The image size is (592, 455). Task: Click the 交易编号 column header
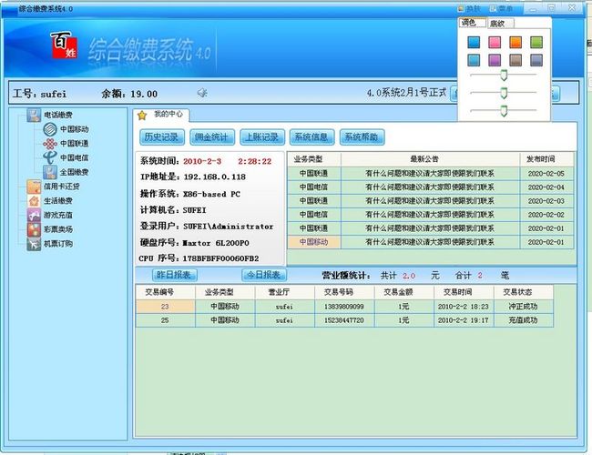tap(166, 292)
